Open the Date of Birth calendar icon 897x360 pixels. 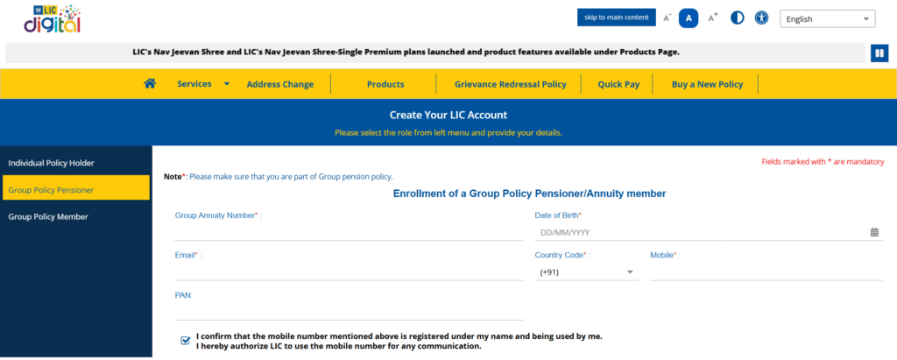coord(874,232)
